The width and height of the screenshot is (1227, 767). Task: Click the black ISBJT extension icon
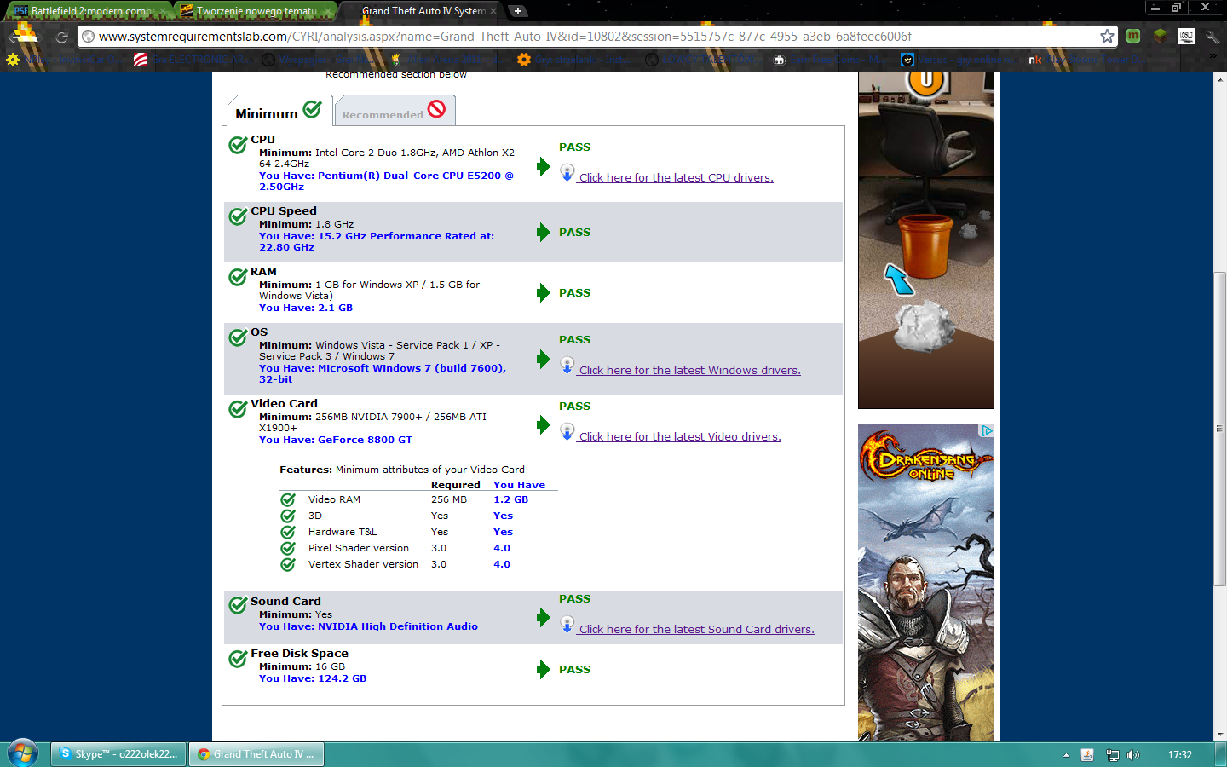pyautogui.click(x=1186, y=36)
